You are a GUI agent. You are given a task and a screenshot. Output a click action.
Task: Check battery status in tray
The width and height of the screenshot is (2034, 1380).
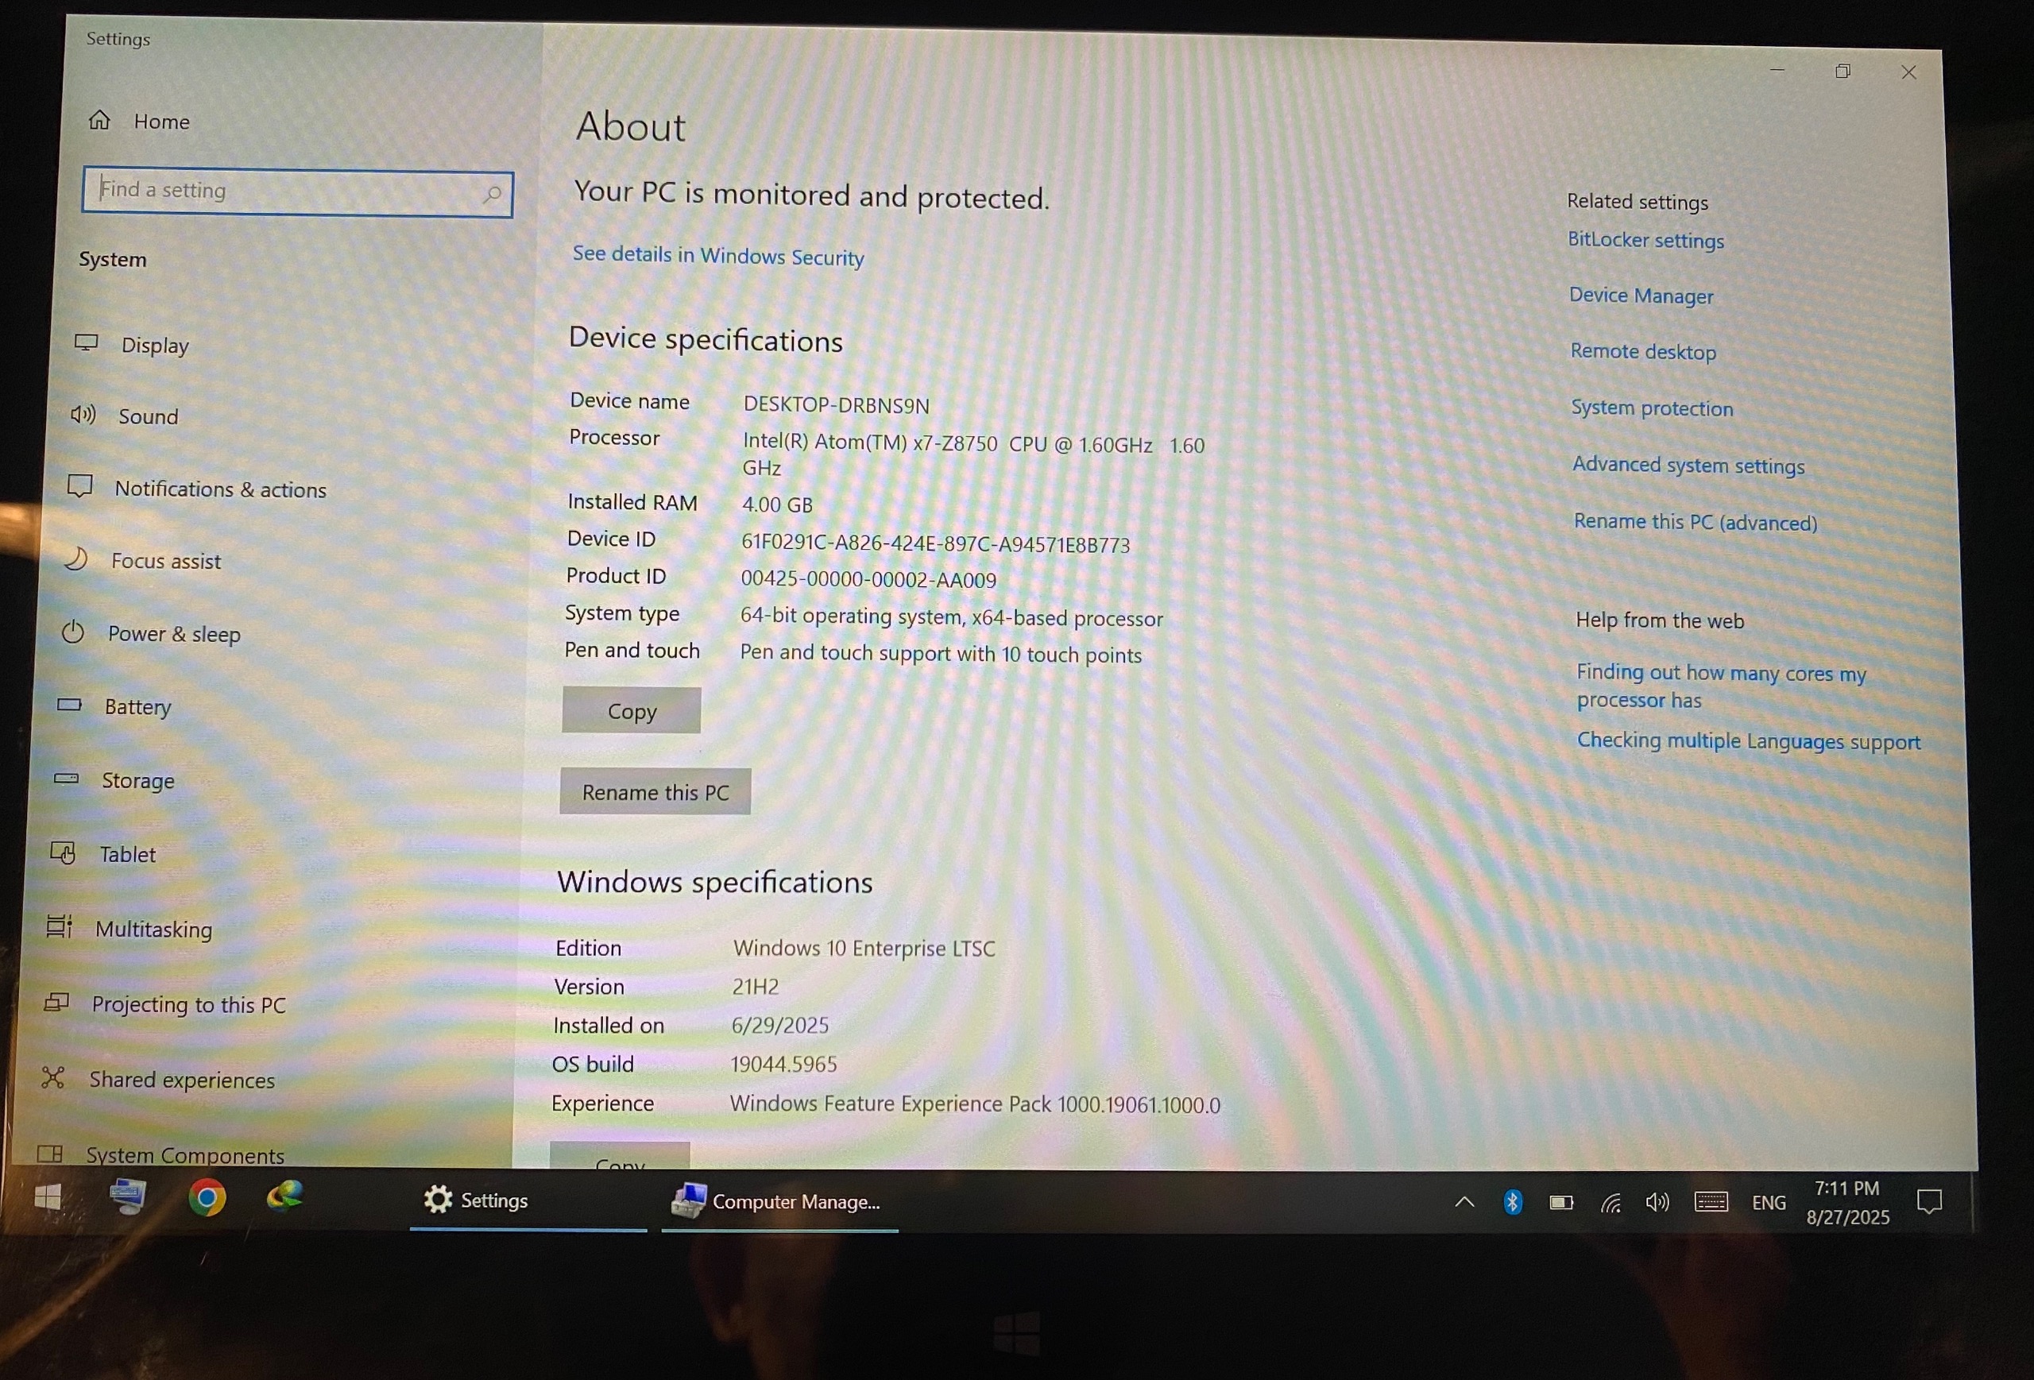(1561, 1204)
